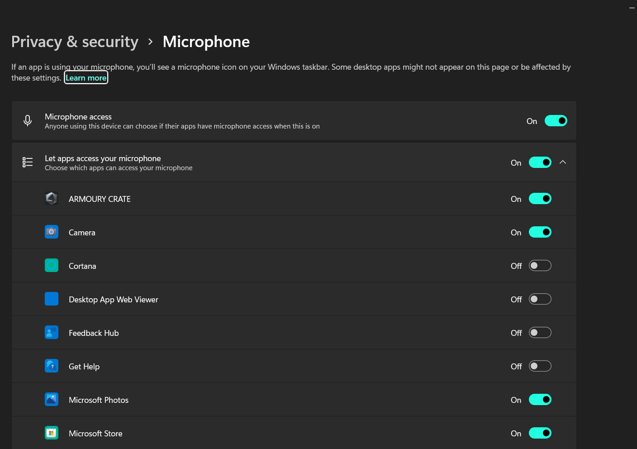Go back to Privacy & security breadcrumb
637x449 pixels.
tap(75, 42)
